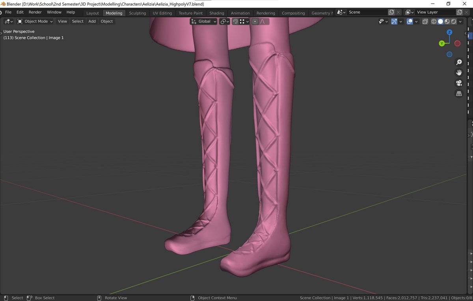Open the Edit menu
The width and height of the screenshot is (473, 301).
[20, 12]
